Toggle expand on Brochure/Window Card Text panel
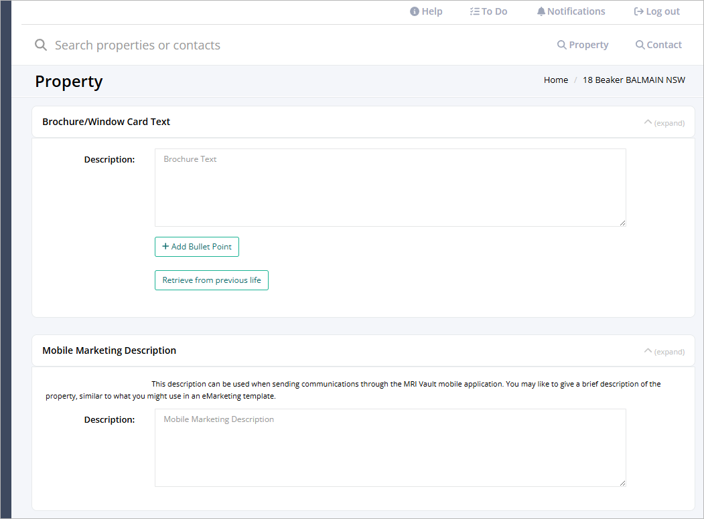 (664, 123)
